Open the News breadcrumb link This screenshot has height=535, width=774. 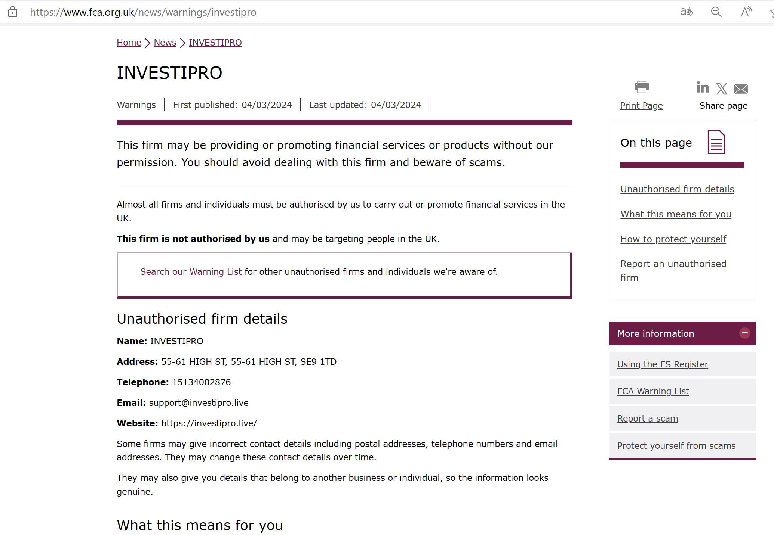tap(165, 43)
